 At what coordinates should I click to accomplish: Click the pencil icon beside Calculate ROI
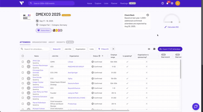click(x=165, y=27)
